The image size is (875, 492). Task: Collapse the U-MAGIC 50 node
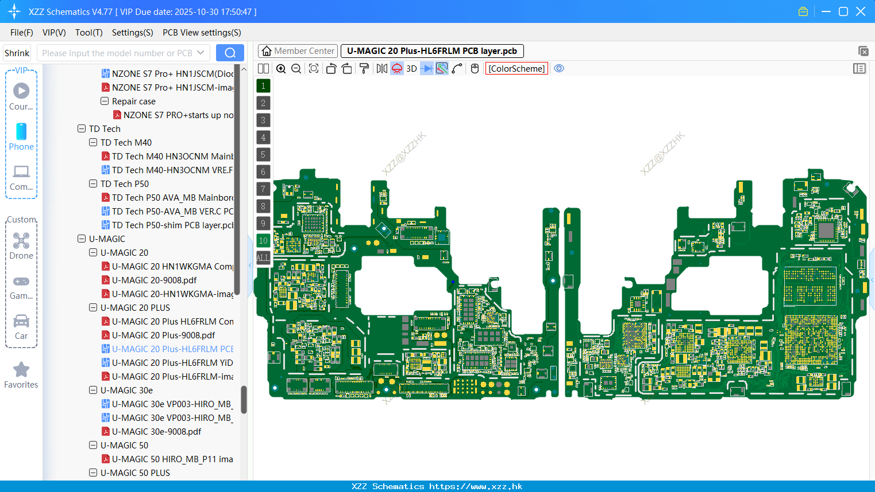93,445
